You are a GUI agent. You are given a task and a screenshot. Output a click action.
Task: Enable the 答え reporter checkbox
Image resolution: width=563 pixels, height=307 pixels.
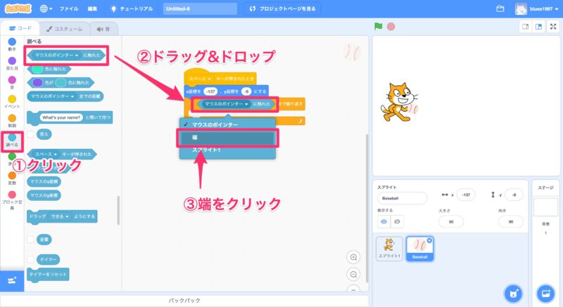click(x=30, y=133)
